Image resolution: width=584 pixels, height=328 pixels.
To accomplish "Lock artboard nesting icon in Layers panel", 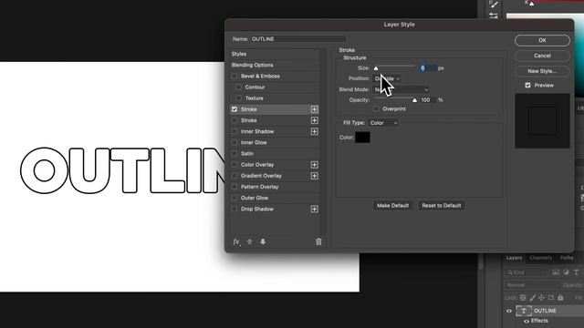I will click(x=551, y=298).
